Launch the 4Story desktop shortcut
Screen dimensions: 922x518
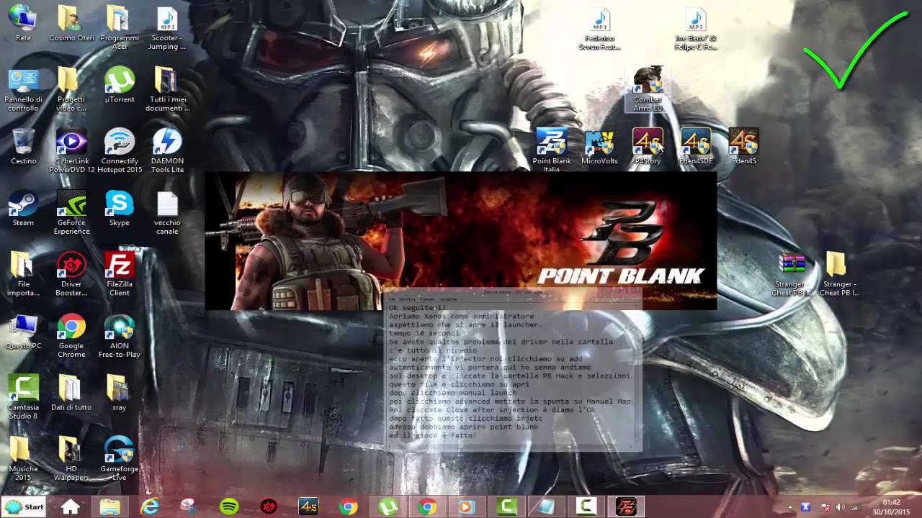(x=647, y=147)
